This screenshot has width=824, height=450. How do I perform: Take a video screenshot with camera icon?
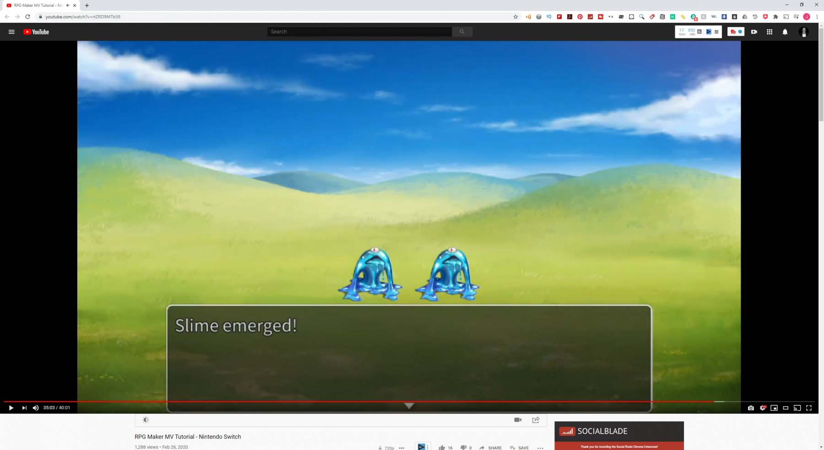pyautogui.click(x=751, y=408)
